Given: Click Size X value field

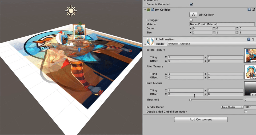Looking at the screenshot, I should [x=202, y=32].
